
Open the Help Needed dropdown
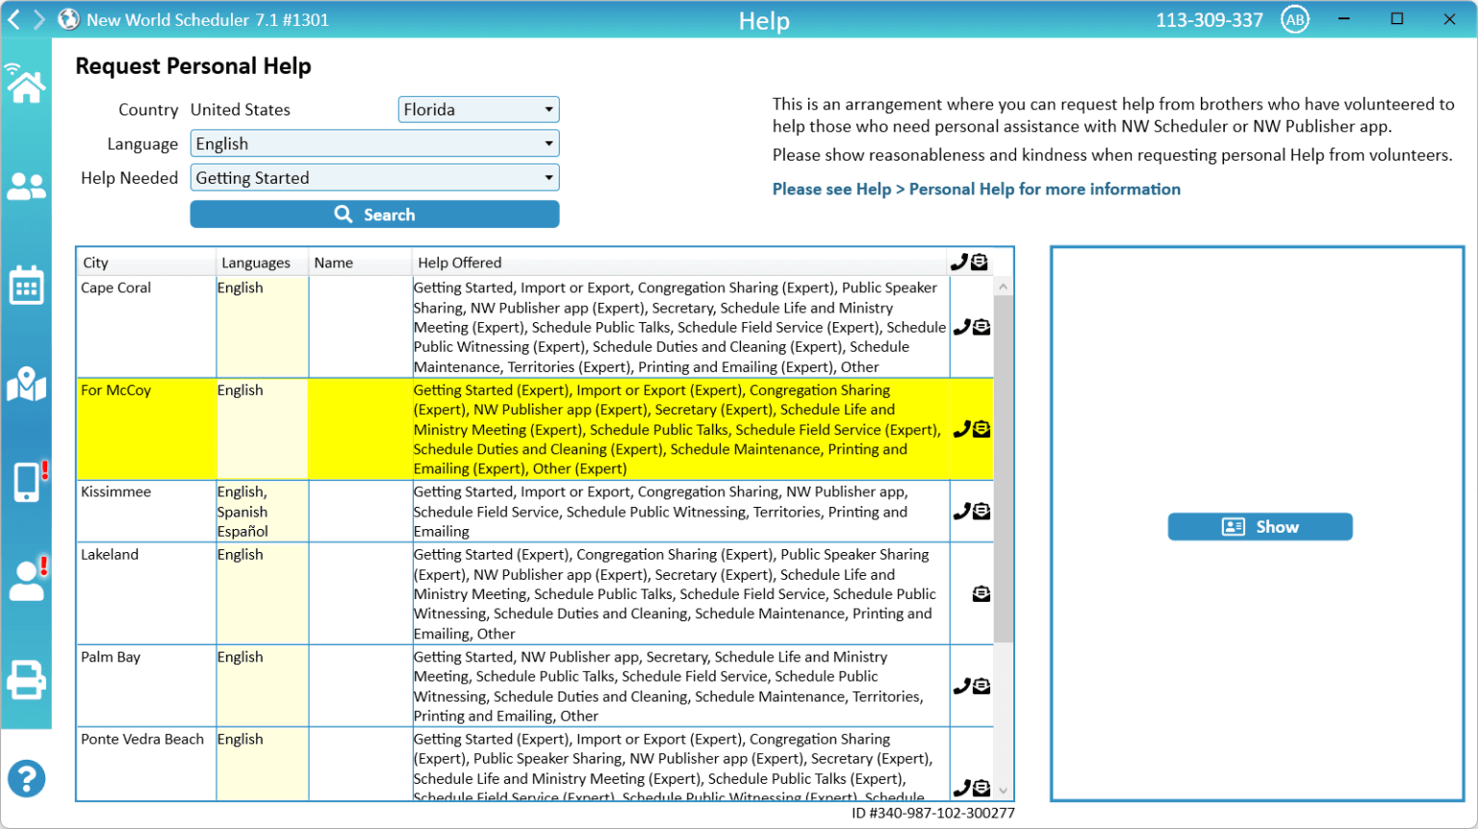click(x=374, y=178)
